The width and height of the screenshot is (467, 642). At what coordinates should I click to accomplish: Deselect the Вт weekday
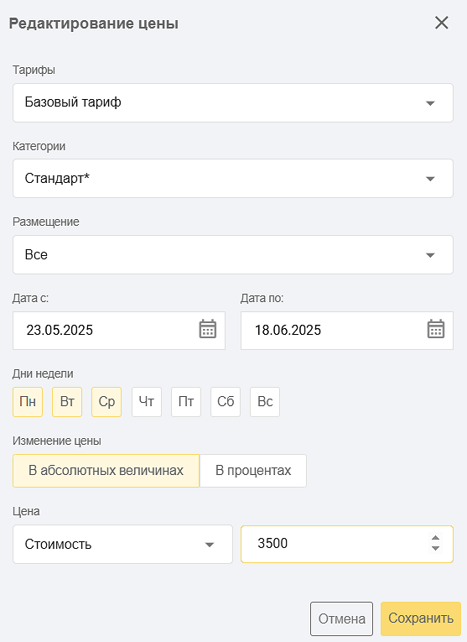point(67,402)
